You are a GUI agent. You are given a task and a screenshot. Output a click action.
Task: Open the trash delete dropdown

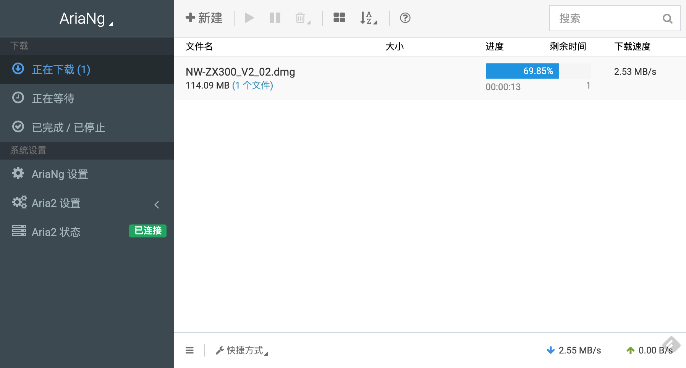click(303, 18)
